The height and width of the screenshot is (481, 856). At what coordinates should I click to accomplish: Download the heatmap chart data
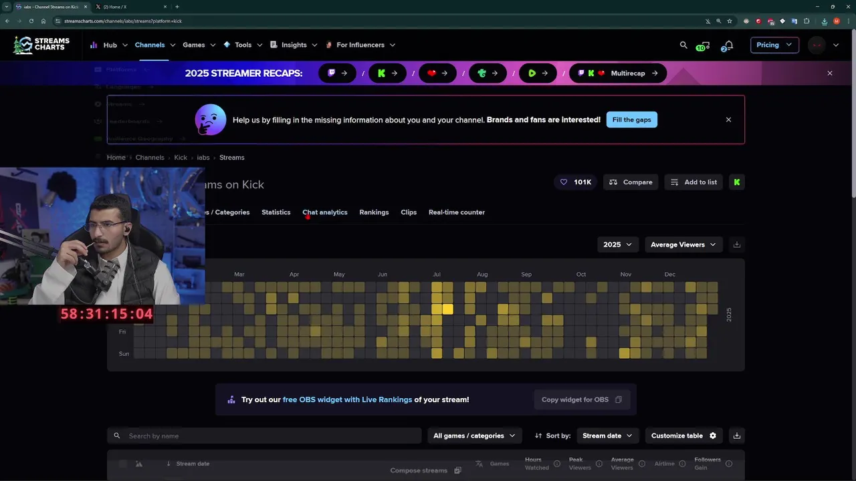coord(737,245)
